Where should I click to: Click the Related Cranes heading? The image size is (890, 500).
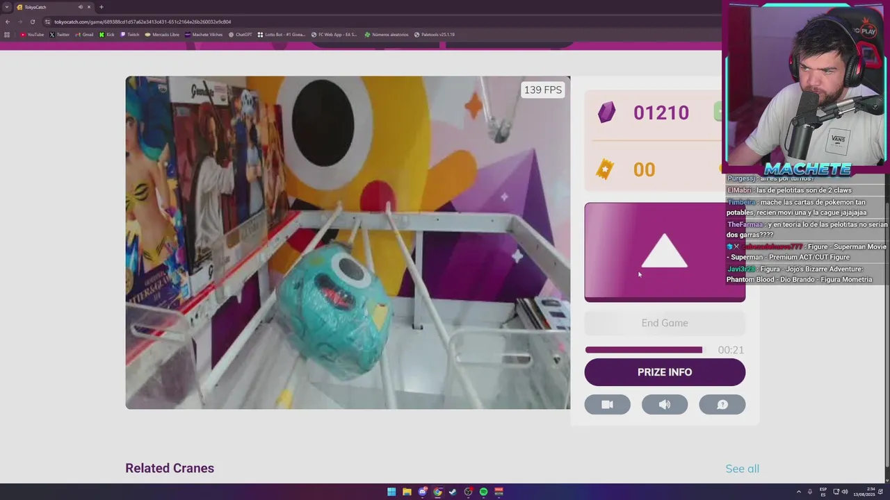click(x=170, y=468)
